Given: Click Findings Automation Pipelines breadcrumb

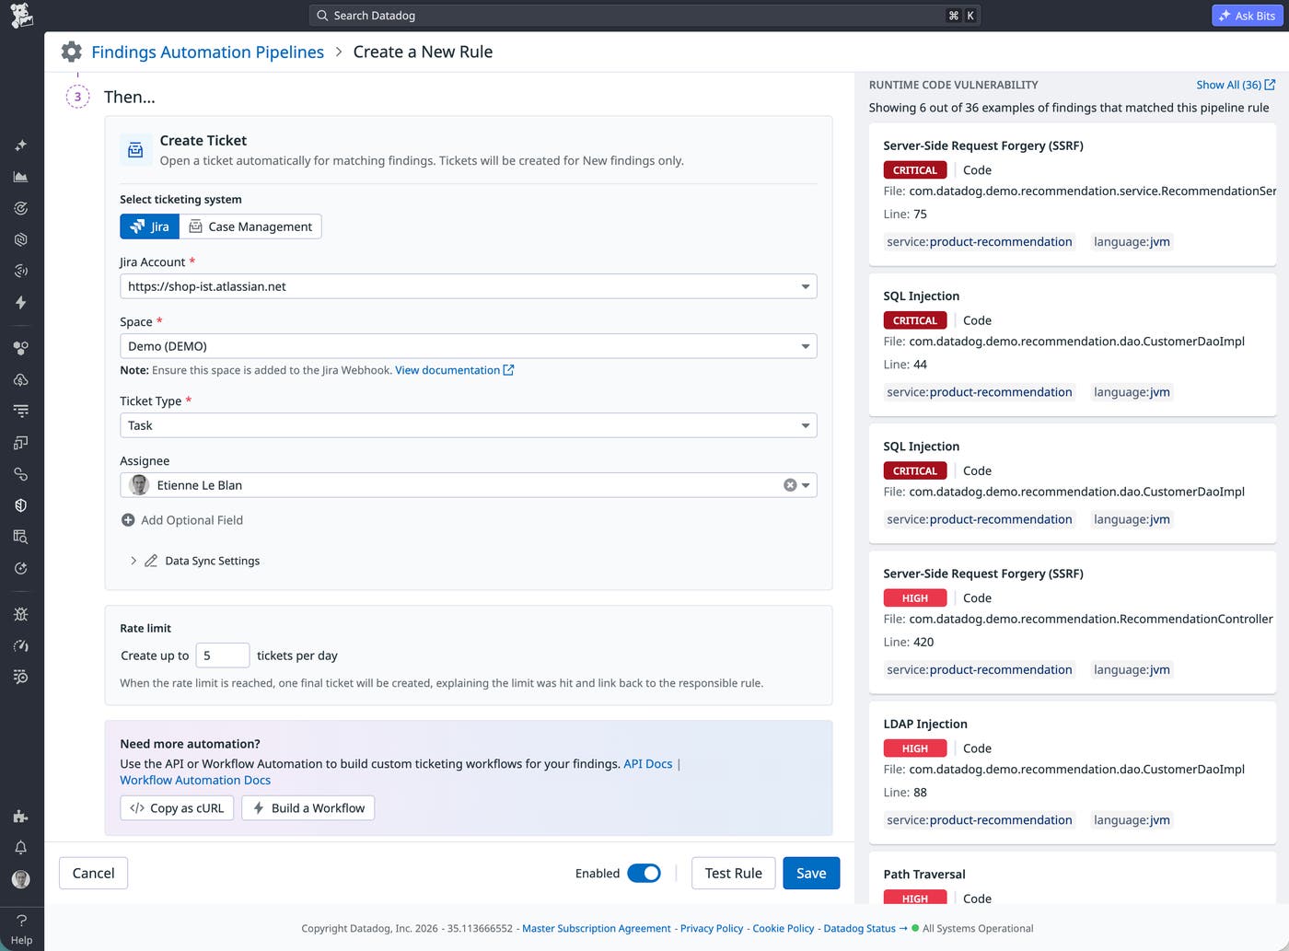Looking at the screenshot, I should click(x=207, y=52).
